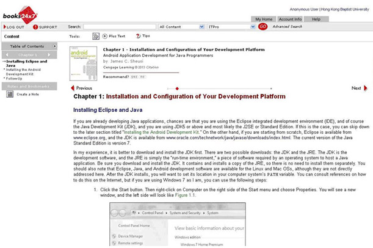This screenshot has height=248, width=373.
Task: Click the Android book cover thumbnail
Action: [83, 64]
